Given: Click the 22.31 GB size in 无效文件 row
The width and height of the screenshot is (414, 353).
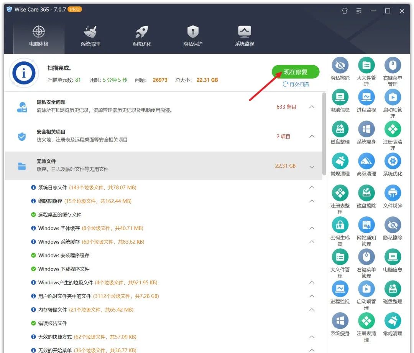Looking at the screenshot, I should click(285, 166).
